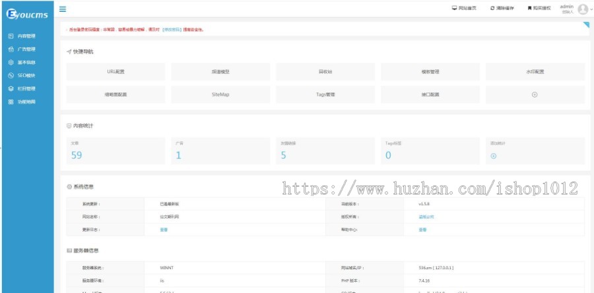Screen dimensions: 594x293
Task: Click the 友情链接 count 5
Action: pos(283,155)
